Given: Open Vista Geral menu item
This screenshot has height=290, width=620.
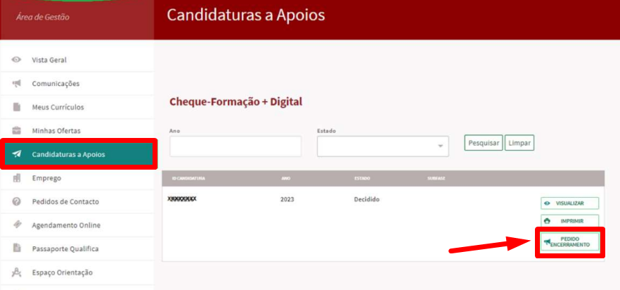Looking at the screenshot, I should [x=49, y=60].
